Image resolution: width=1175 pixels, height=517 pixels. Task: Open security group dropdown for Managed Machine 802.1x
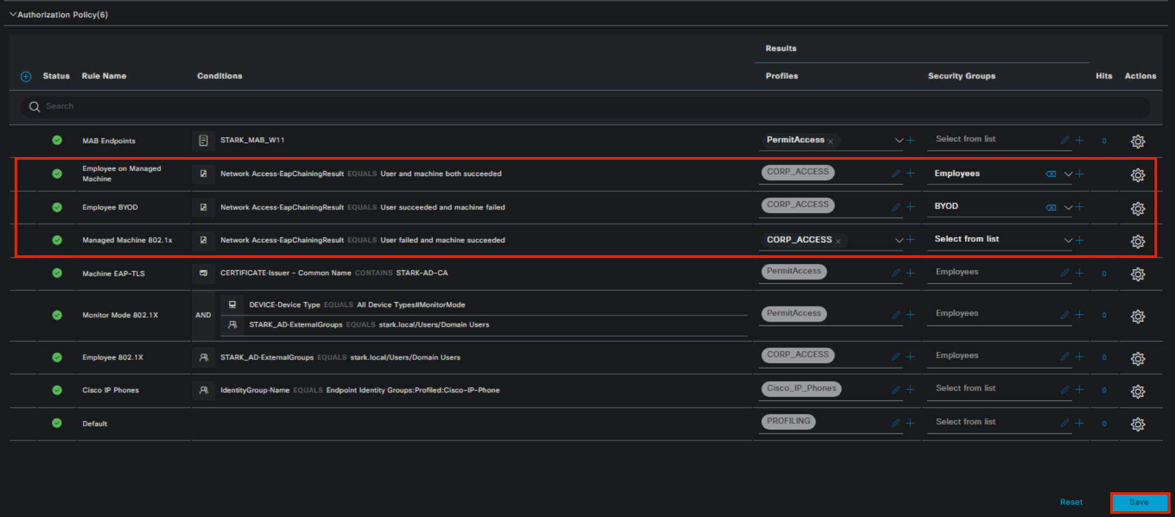click(x=1068, y=240)
